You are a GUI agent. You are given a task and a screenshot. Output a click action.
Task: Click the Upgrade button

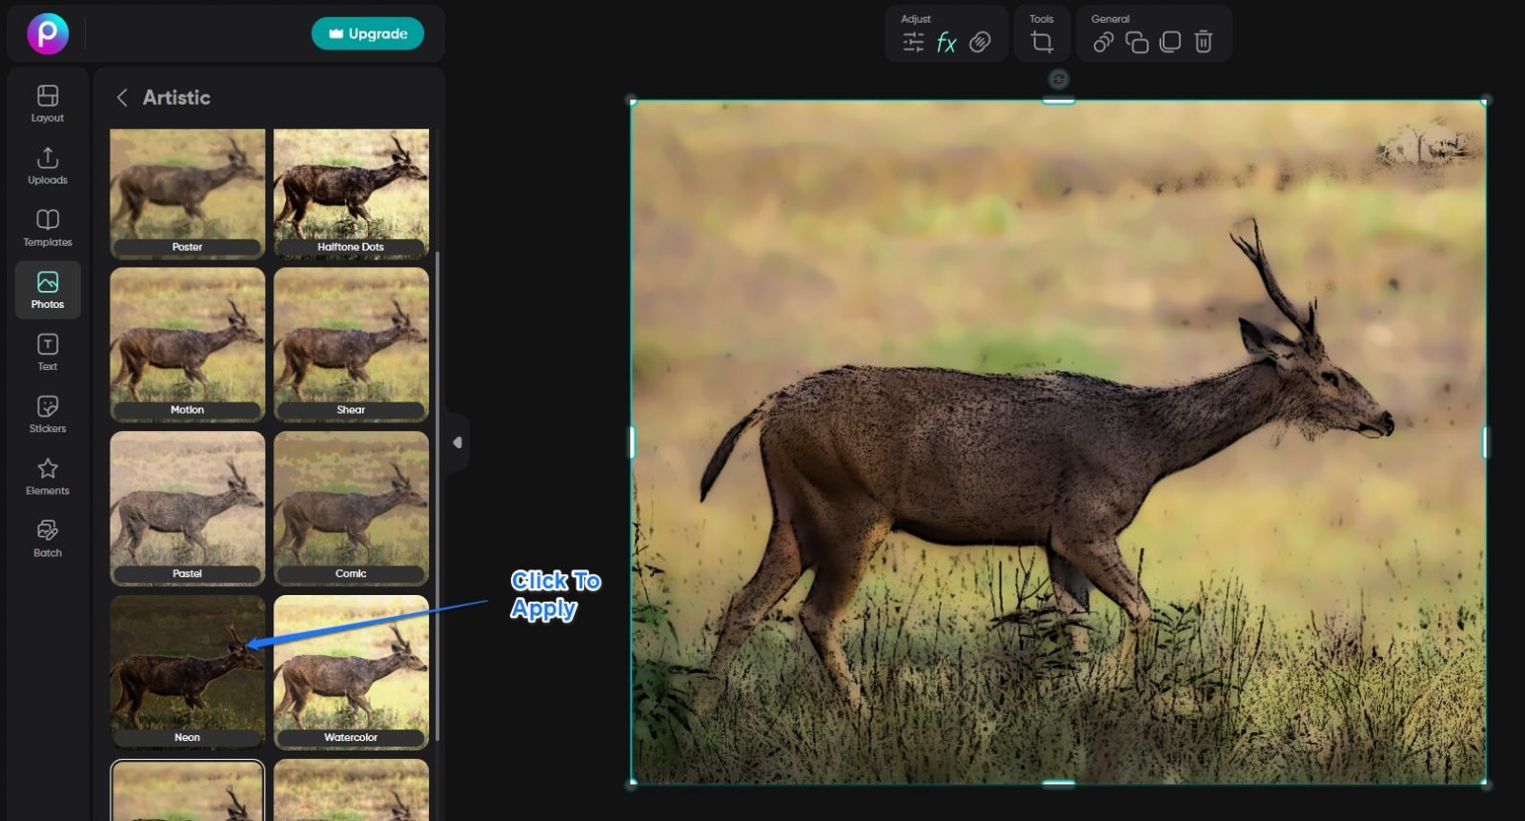(x=367, y=33)
